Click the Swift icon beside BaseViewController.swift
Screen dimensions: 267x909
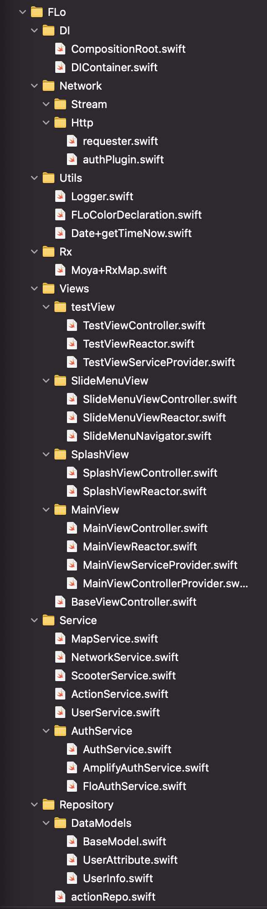click(x=60, y=602)
